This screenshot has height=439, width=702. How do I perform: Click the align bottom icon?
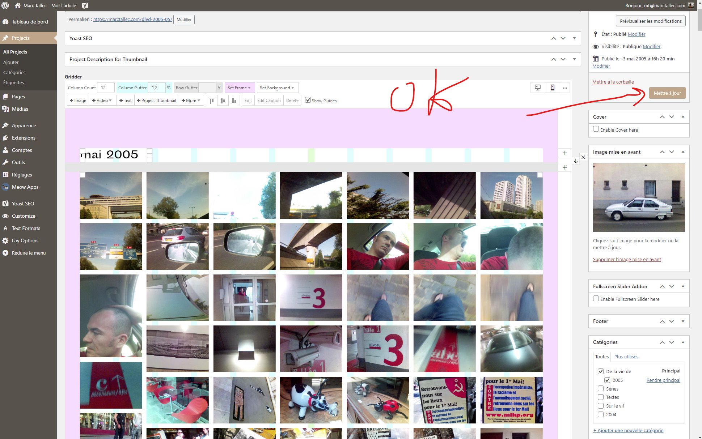234,101
